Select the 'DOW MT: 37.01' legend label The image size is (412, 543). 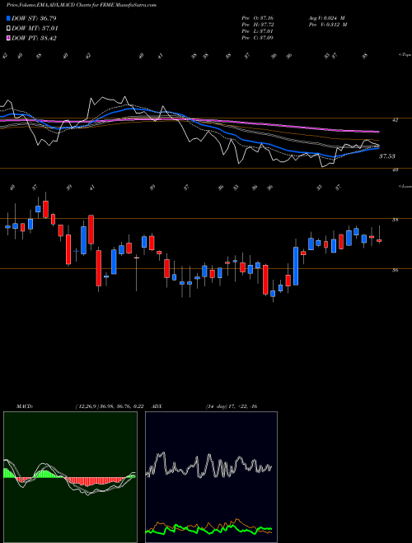click(x=35, y=29)
